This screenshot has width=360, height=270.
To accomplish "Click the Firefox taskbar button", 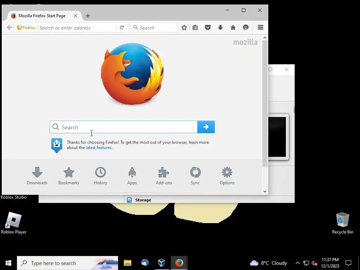I will pos(179,263).
